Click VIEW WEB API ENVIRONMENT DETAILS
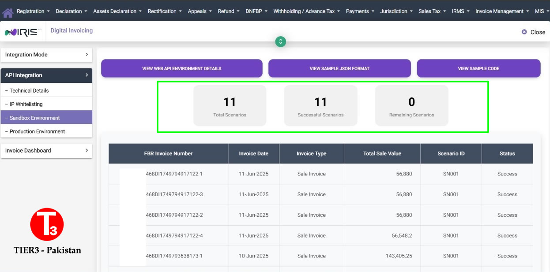Screen dimensions: 550x272 (x=181, y=68)
